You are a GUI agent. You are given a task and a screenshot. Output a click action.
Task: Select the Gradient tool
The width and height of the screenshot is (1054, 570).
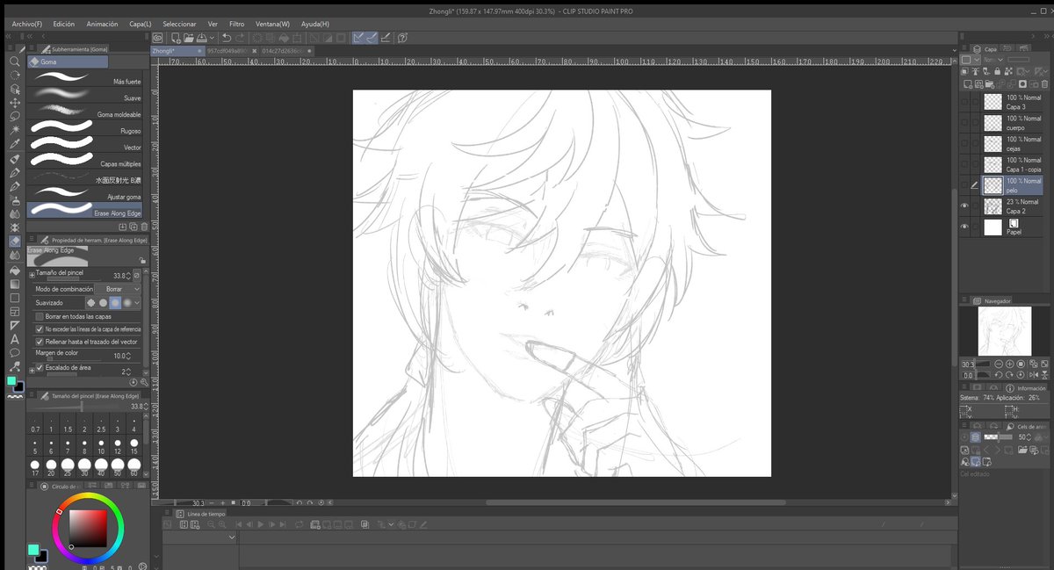coord(15,284)
